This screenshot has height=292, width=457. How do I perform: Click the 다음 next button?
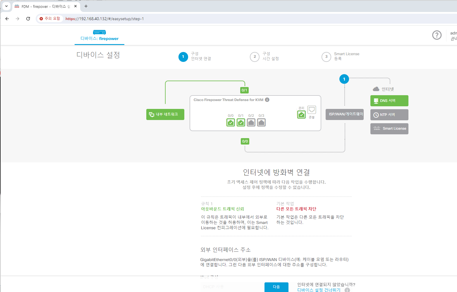point(276,287)
